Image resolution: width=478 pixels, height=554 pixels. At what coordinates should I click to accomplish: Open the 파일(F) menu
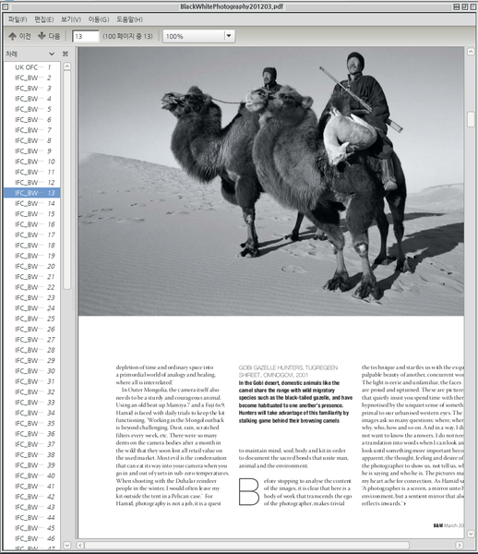tap(18, 19)
